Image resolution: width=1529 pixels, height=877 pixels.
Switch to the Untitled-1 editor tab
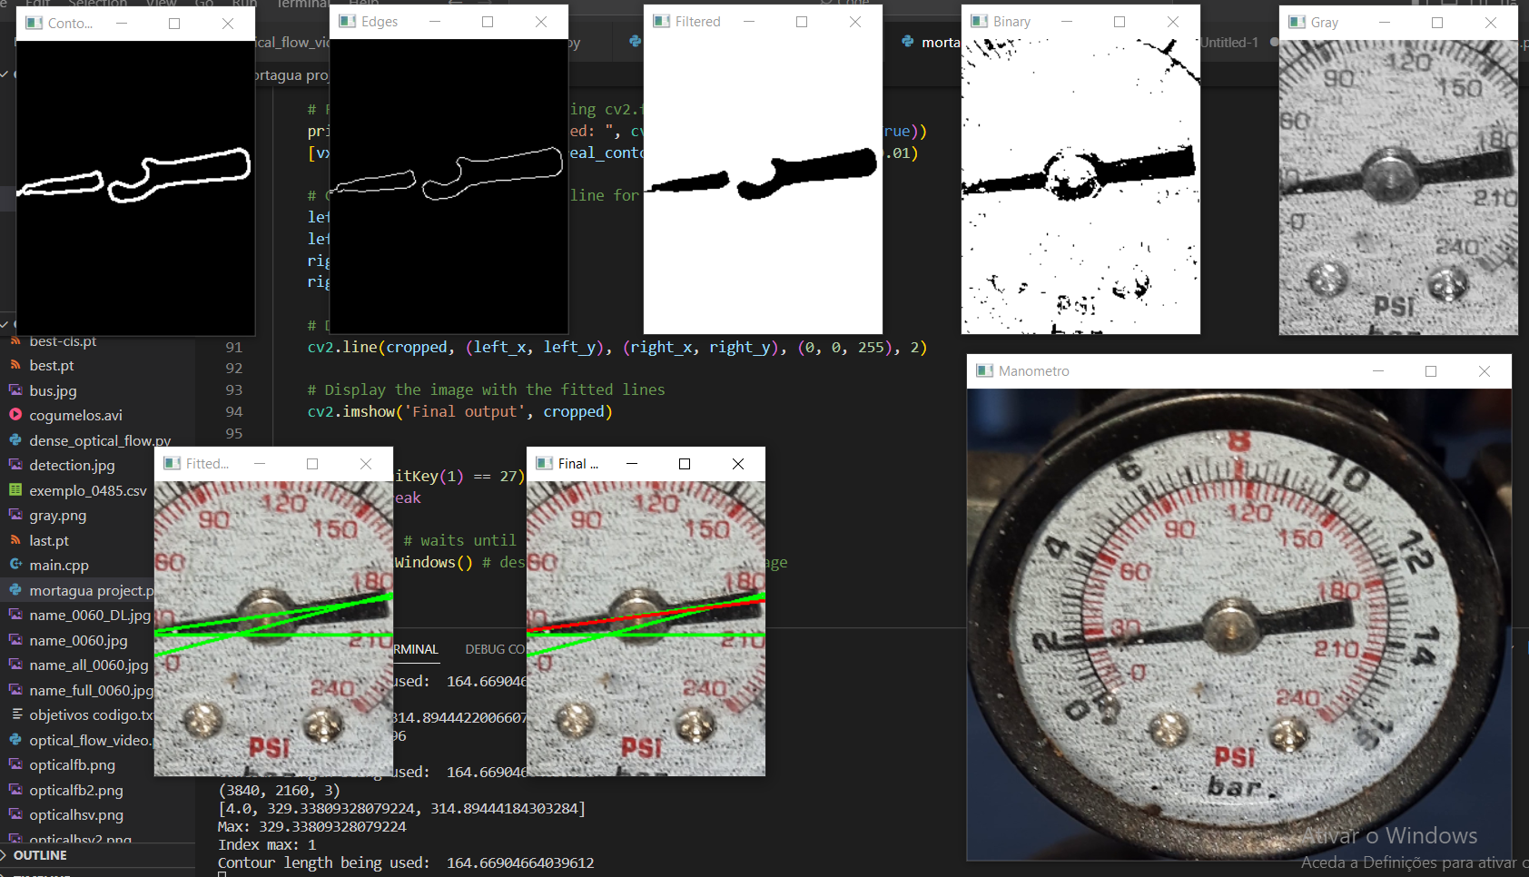(1230, 42)
